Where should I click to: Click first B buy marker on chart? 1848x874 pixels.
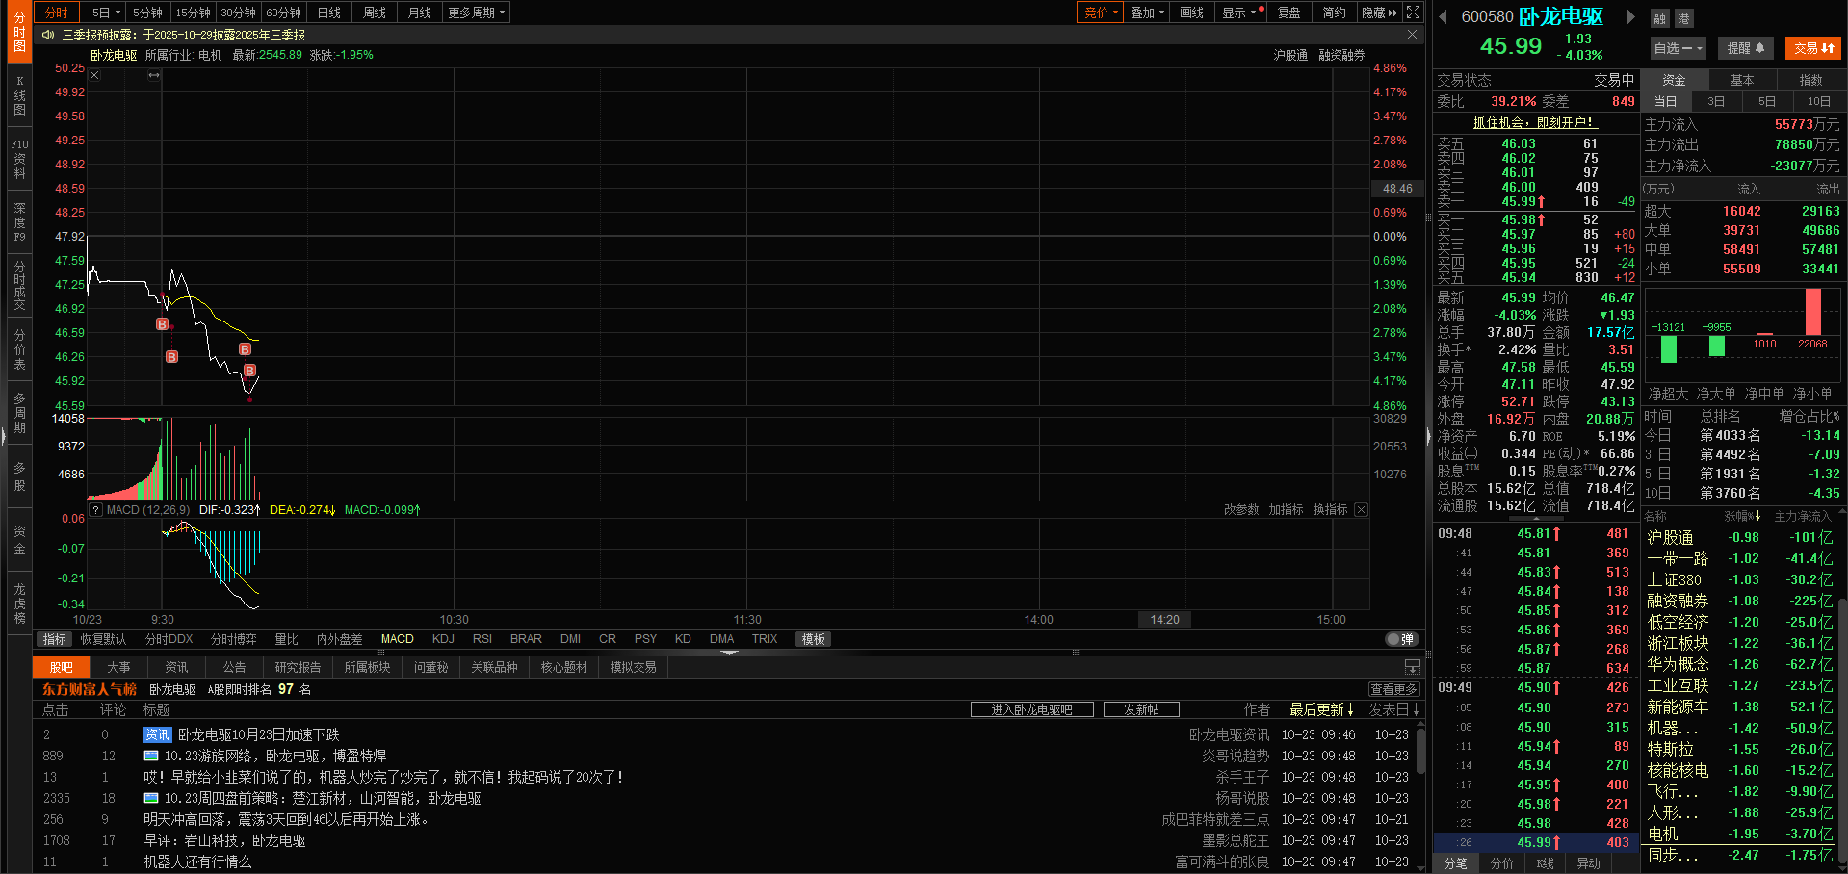pyautogui.click(x=162, y=324)
